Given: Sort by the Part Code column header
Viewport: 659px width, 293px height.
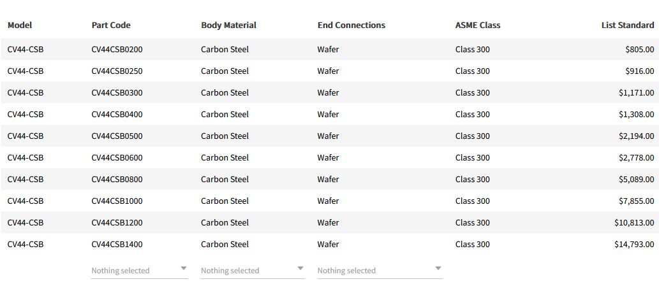Looking at the screenshot, I should point(111,25).
